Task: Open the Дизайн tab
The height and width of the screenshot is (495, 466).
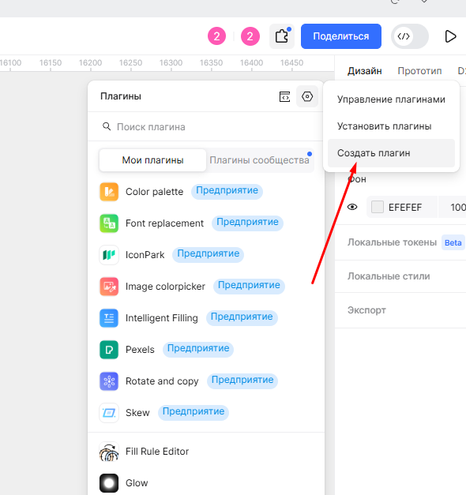Action: pos(365,71)
